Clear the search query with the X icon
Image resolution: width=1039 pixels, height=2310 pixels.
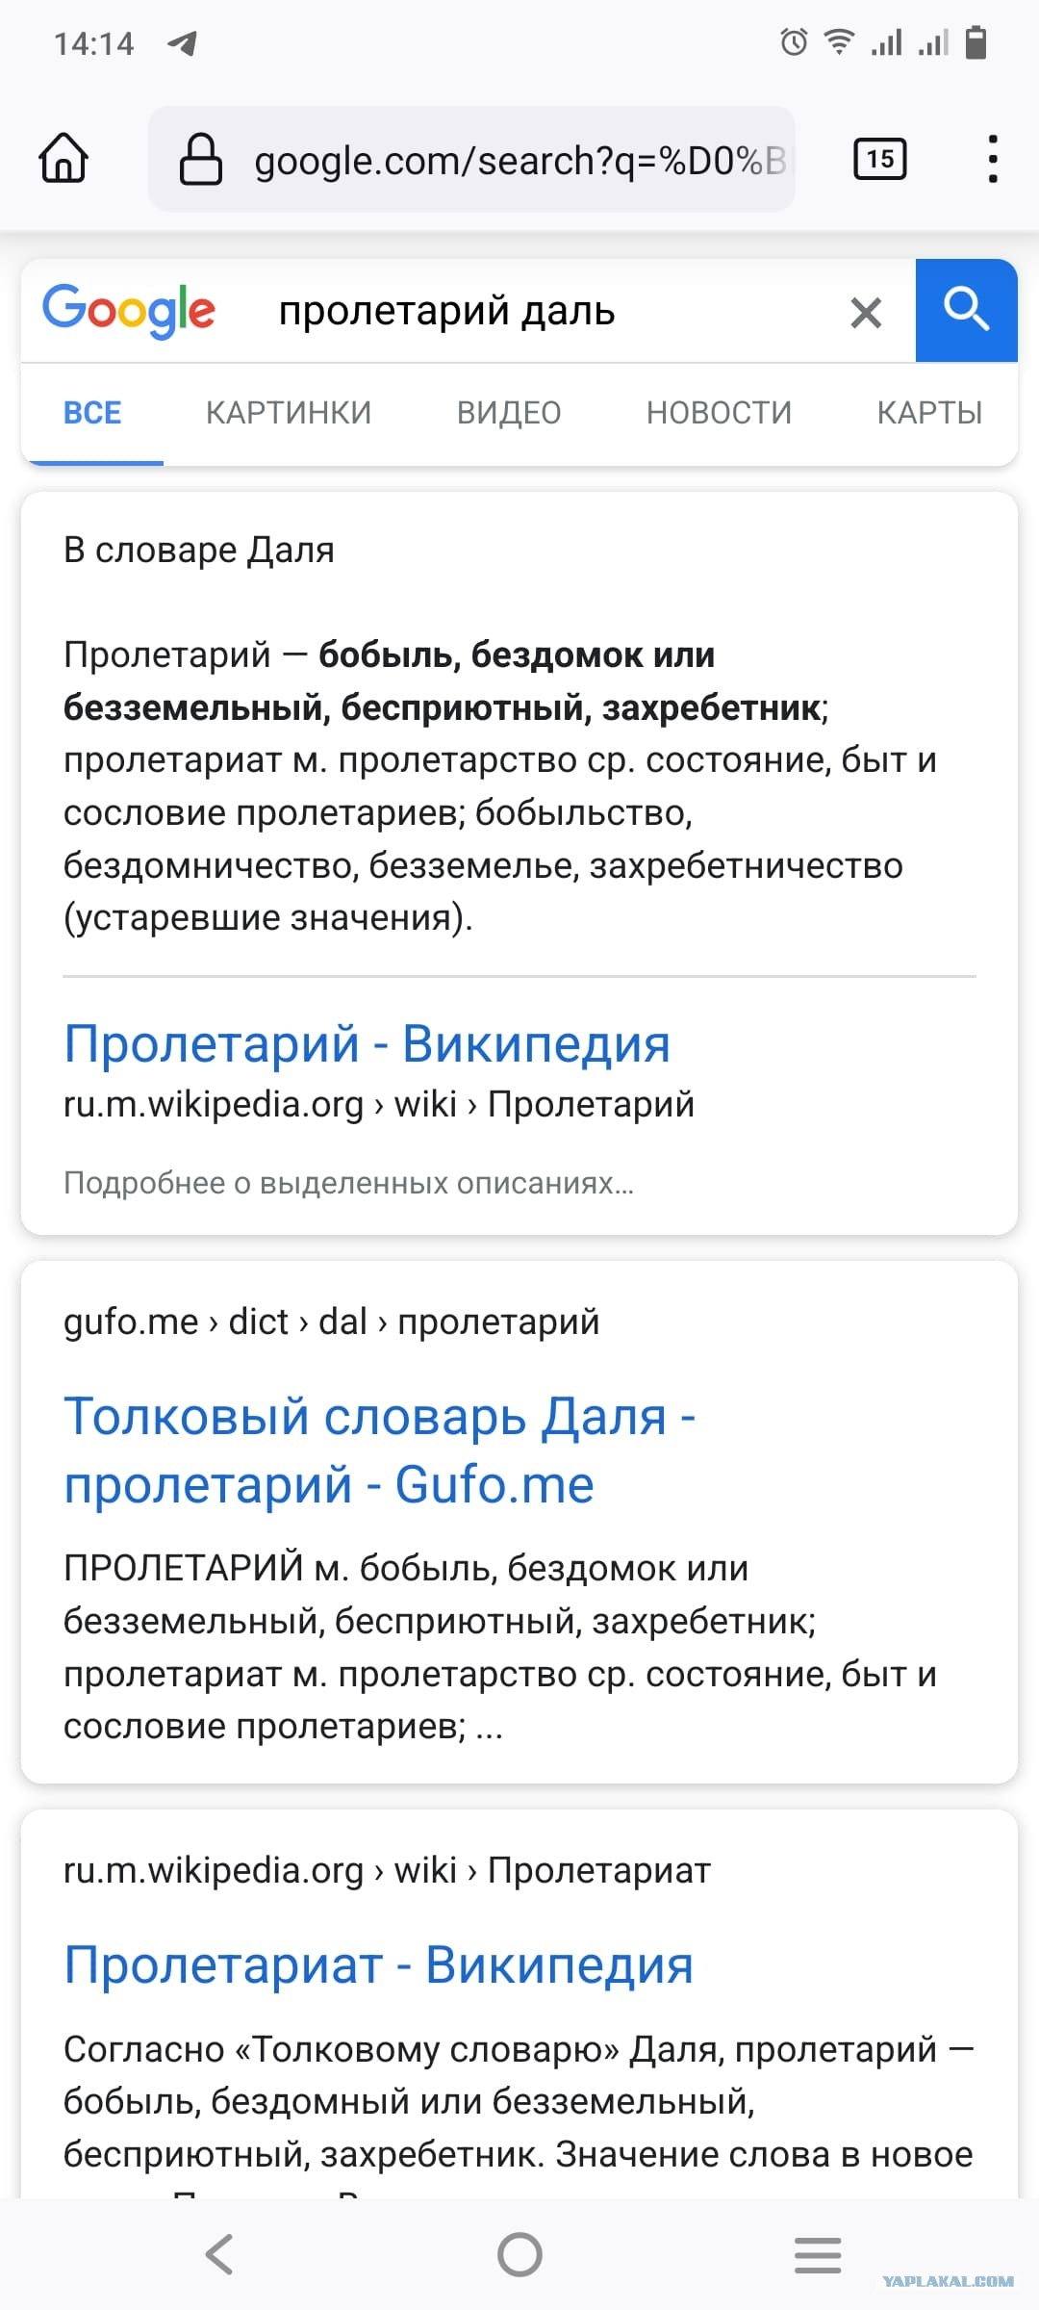pos(866,312)
